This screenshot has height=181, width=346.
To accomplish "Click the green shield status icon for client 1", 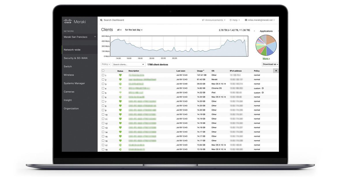I will (x=120, y=75).
